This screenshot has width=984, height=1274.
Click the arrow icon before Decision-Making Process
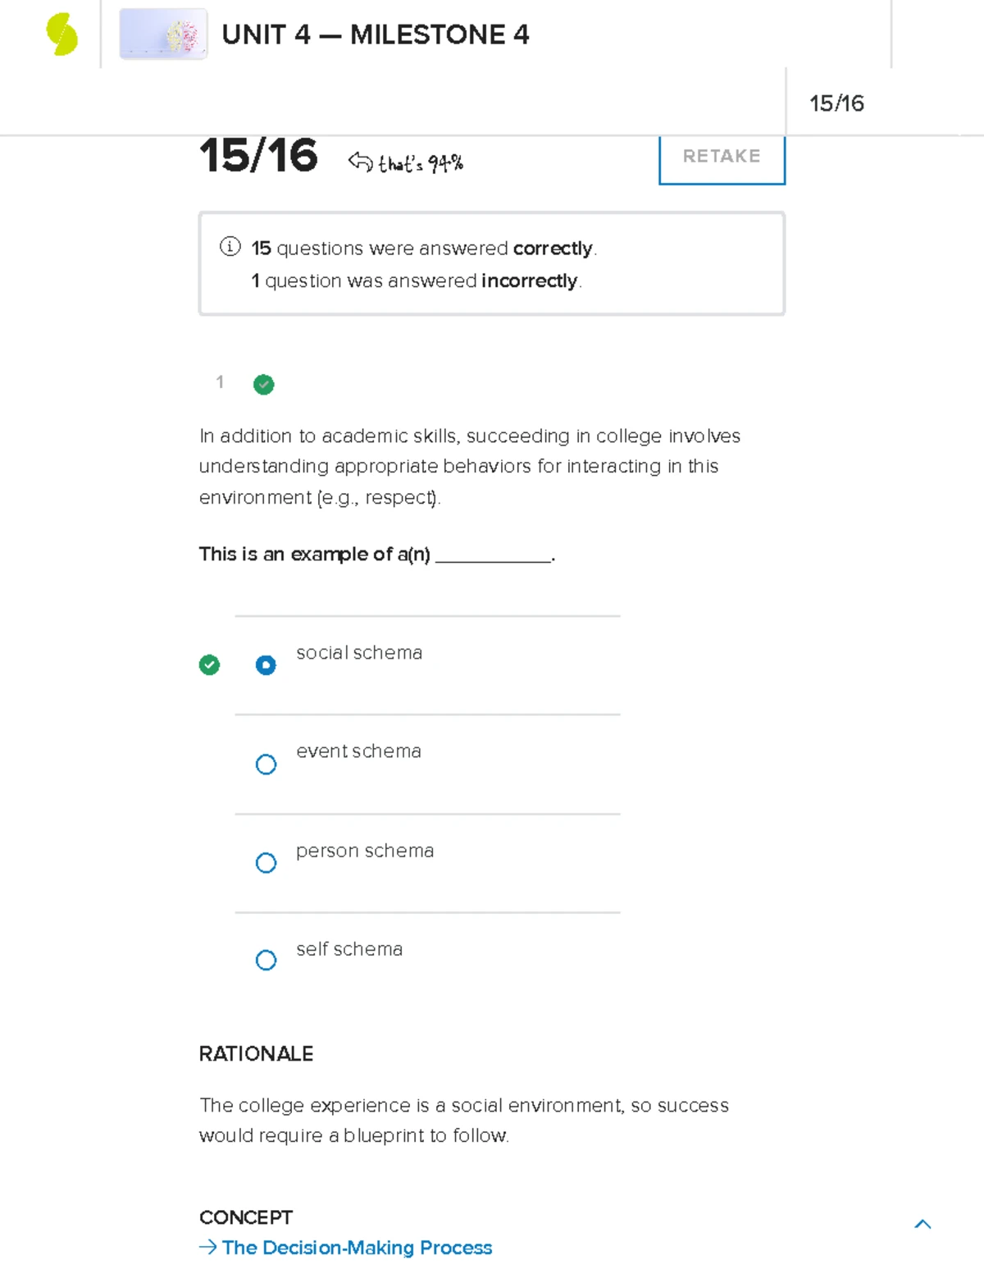click(207, 1248)
